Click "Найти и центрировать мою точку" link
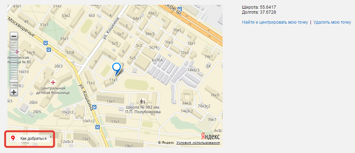355x153 pixels. tap(275, 22)
